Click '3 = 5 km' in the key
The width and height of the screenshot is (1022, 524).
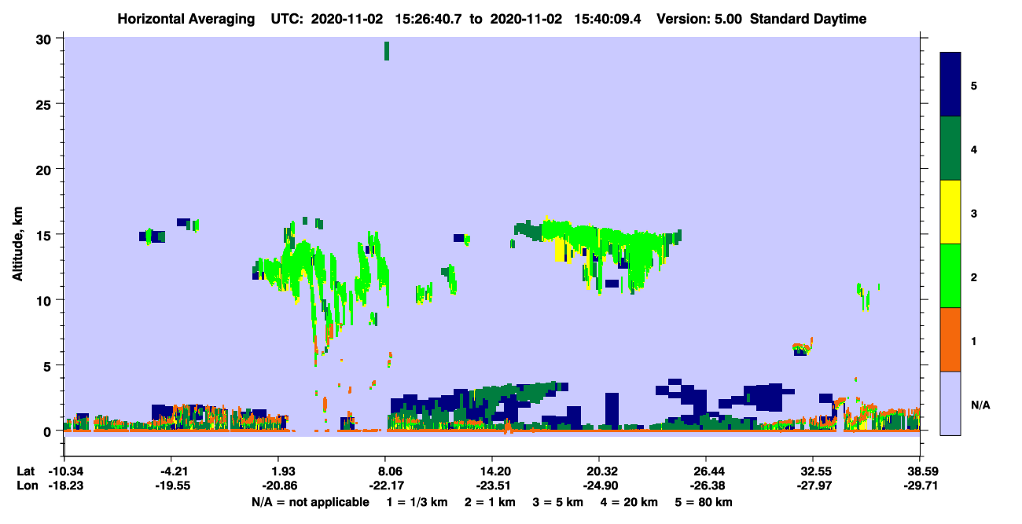pyautogui.click(x=557, y=502)
